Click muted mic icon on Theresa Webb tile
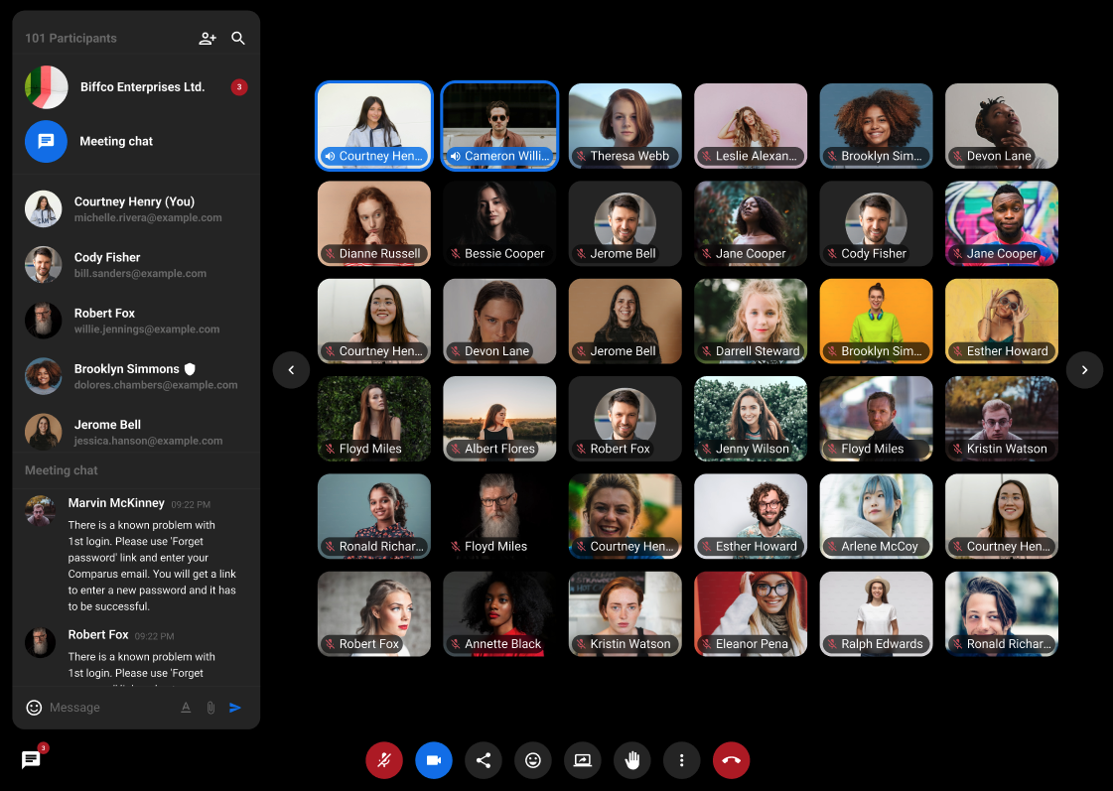 tap(581, 156)
